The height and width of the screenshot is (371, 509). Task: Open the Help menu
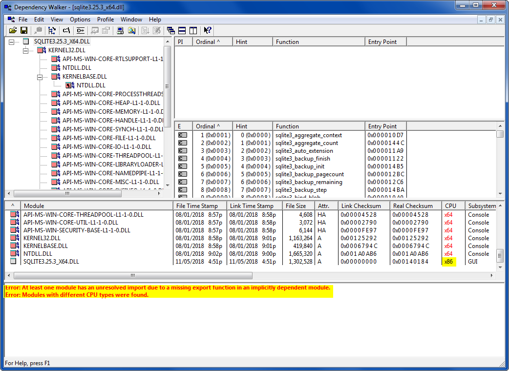click(x=155, y=20)
